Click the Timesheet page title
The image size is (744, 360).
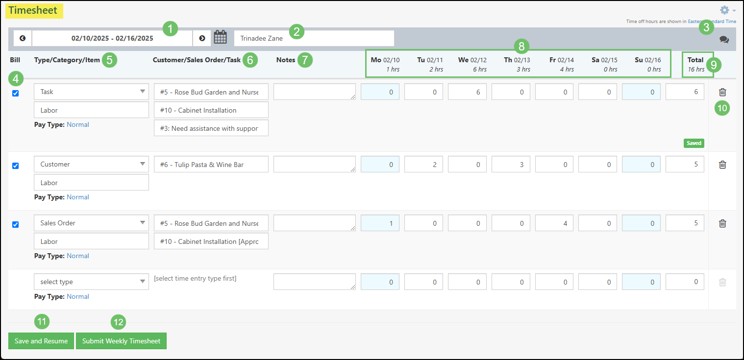tap(33, 10)
